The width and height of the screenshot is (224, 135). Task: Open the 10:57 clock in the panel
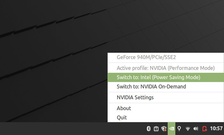(216, 128)
